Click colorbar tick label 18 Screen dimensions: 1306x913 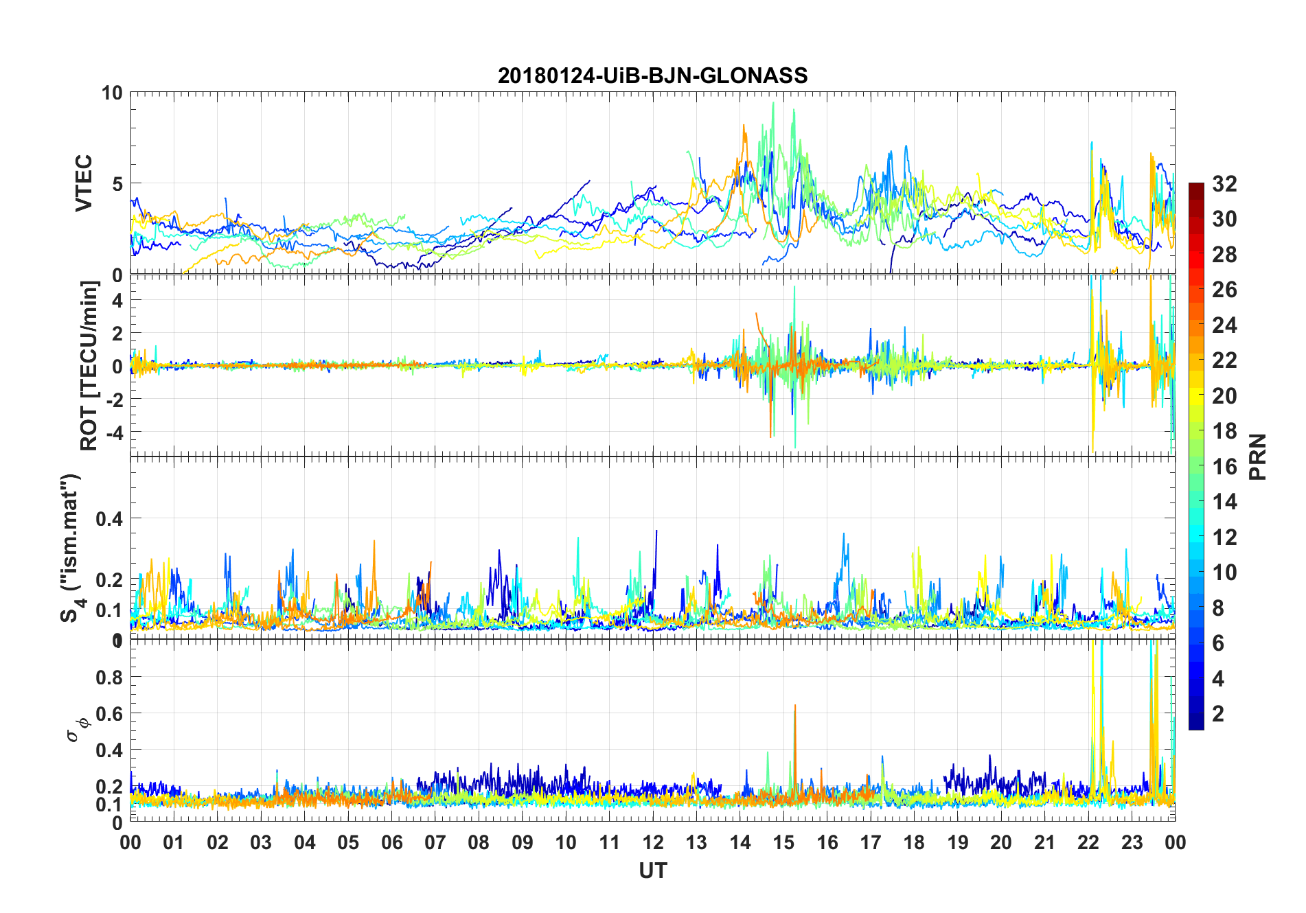[x=1224, y=431]
